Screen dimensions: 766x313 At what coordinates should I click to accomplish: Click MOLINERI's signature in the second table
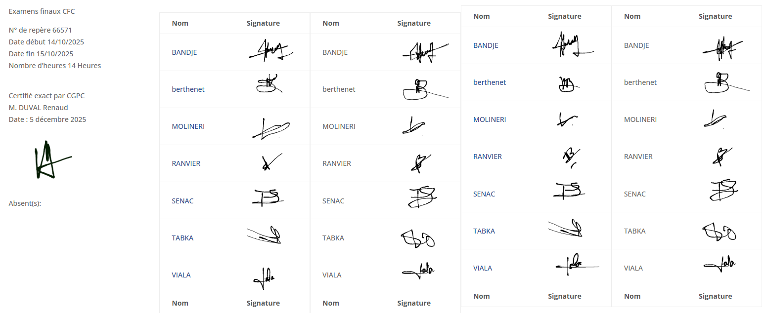[413, 126]
